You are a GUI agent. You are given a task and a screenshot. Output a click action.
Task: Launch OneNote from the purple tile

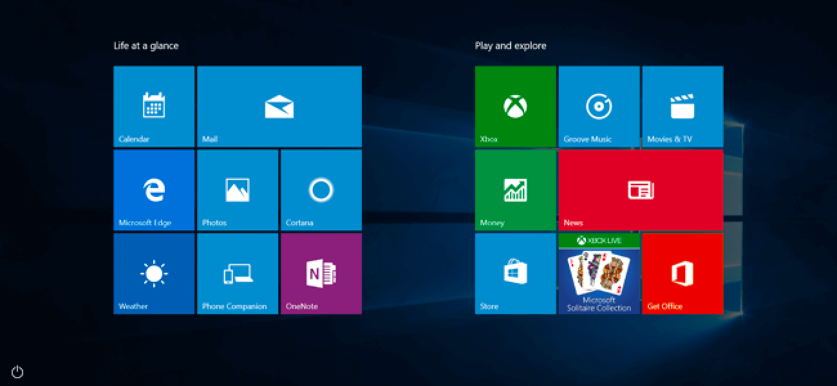coord(321,273)
